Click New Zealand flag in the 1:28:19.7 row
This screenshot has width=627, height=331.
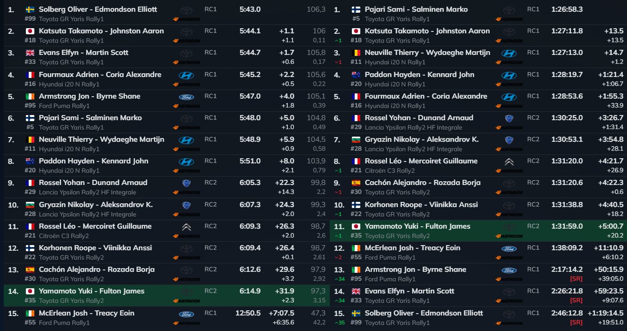(x=356, y=75)
